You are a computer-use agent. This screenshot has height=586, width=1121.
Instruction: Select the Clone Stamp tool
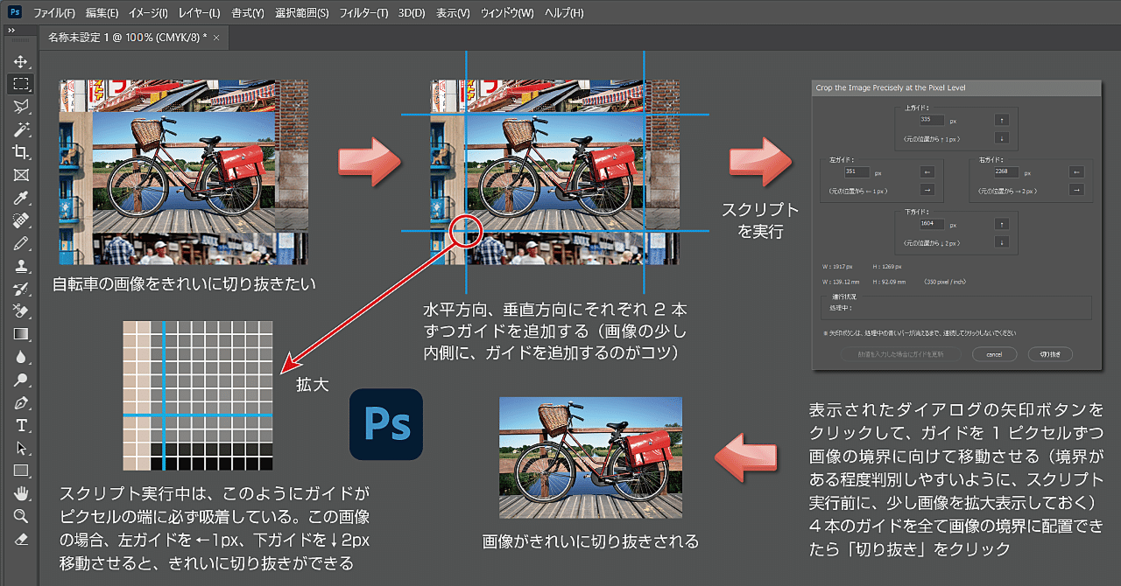[21, 266]
